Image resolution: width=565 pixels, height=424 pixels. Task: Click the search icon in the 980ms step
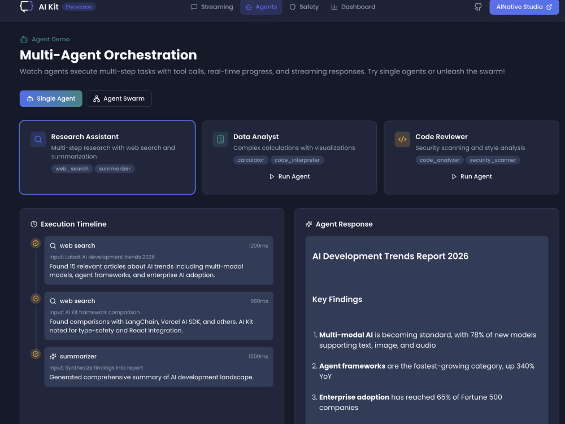click(x=53, y=301)
